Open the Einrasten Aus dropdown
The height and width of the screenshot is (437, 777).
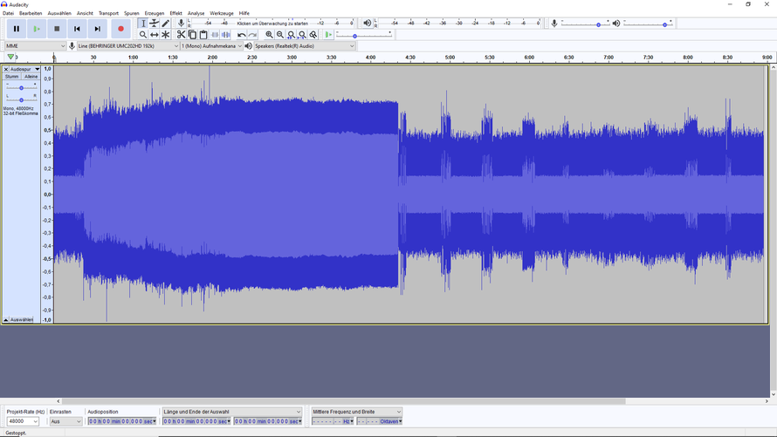(65, 421)
